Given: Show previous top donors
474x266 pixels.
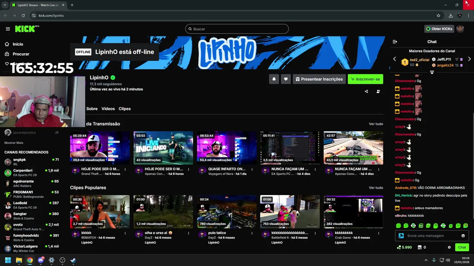Looking at the screenshot, I should [x=394, y=59].
